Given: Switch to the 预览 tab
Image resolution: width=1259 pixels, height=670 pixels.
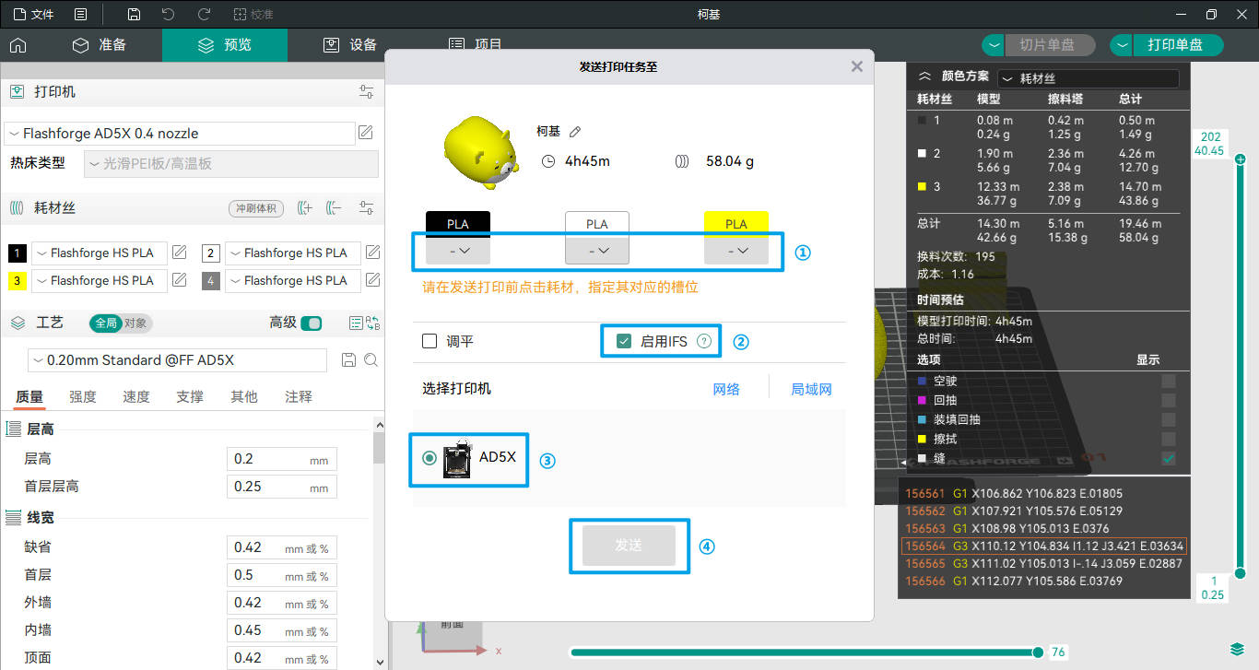Looking at the screenshot, I should click(x=225, y=45).
